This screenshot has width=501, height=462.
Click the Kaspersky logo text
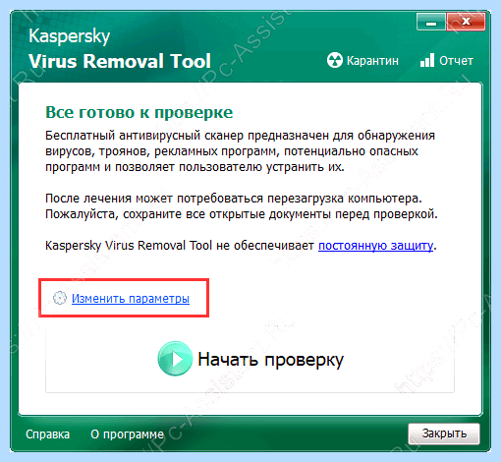tap(69, 36)
